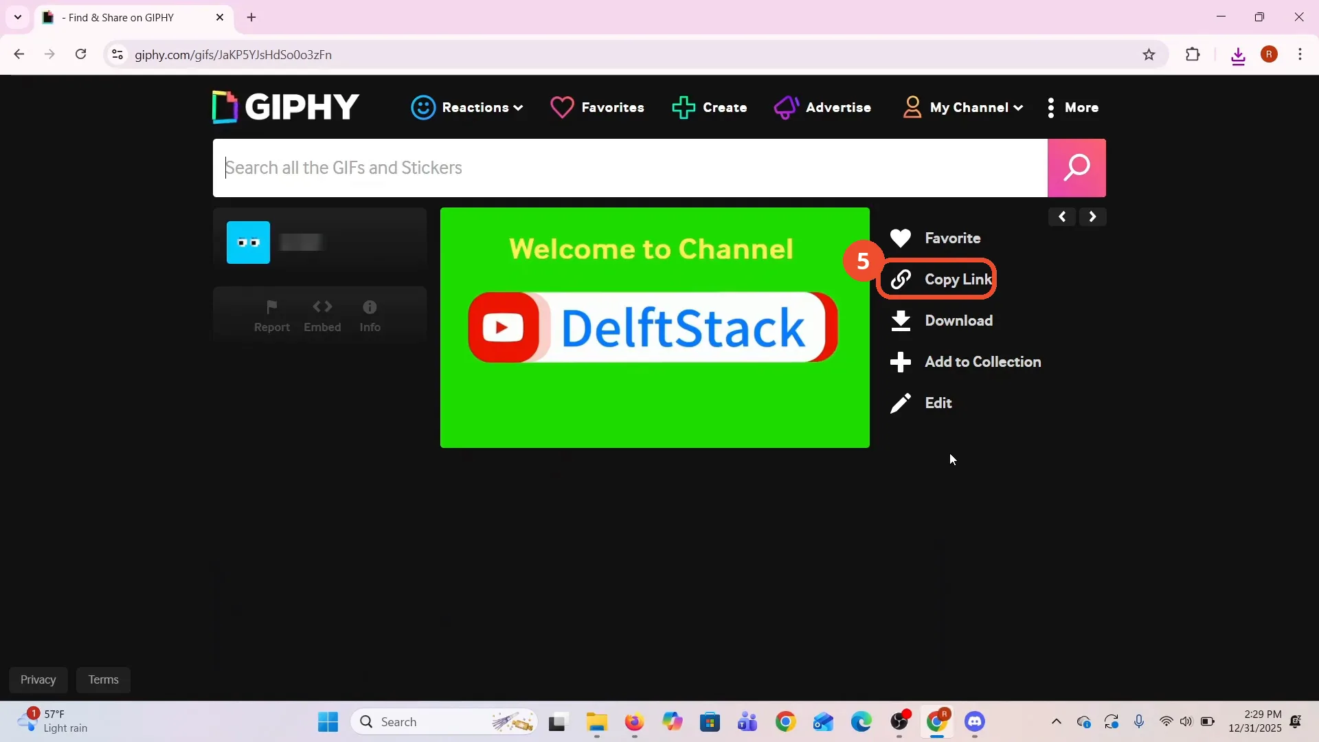Bookmark this page with the star
This screenshot has height=742, width=1319.
[1149, 54]
